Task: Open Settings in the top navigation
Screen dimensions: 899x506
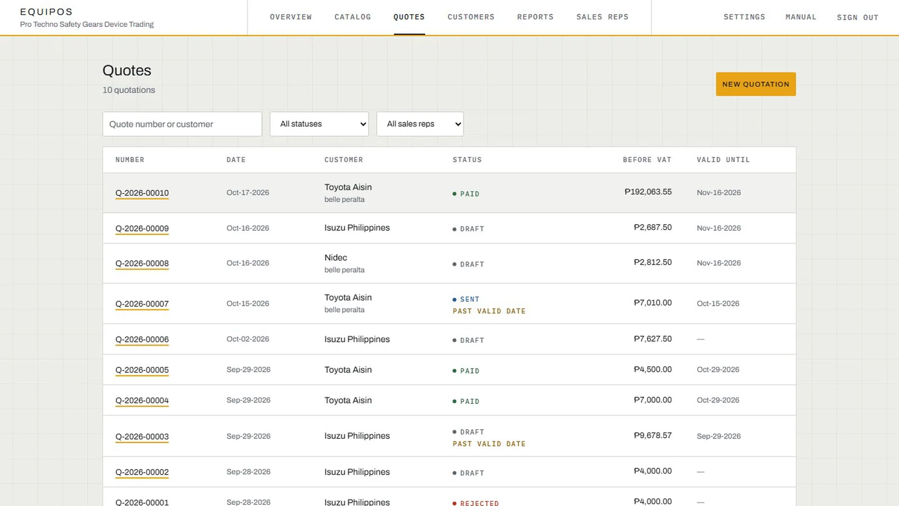Action: [744, 17]
